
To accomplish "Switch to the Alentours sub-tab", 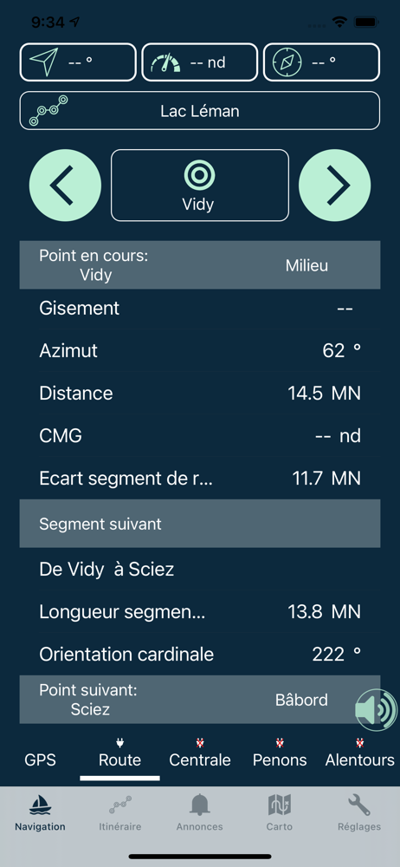I will click(359, 759).
